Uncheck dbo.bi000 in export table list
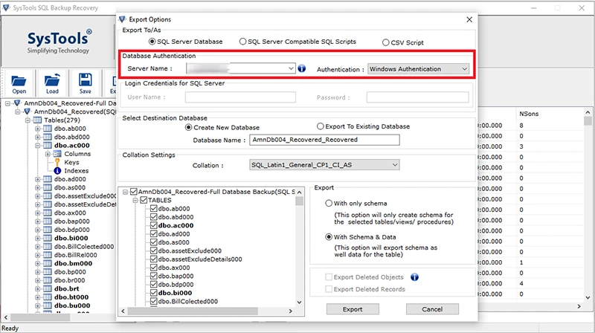The image size is (595, 333). click(x=154, y=293)
